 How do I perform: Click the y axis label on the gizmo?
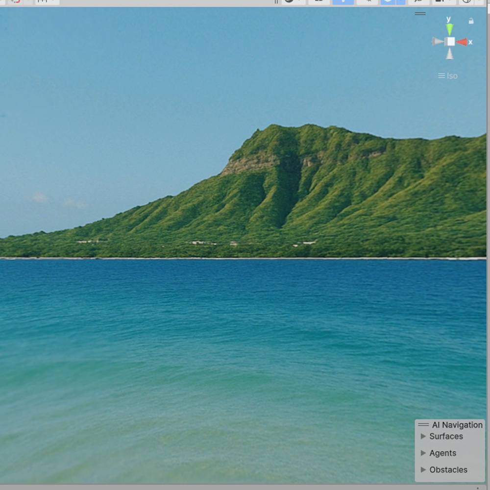(448, 19)
